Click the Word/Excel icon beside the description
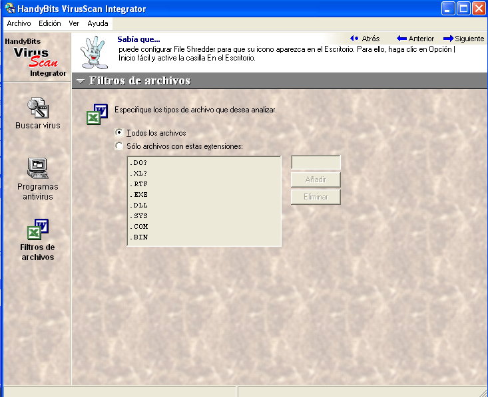The image size is (488, 397). point(97,114)
